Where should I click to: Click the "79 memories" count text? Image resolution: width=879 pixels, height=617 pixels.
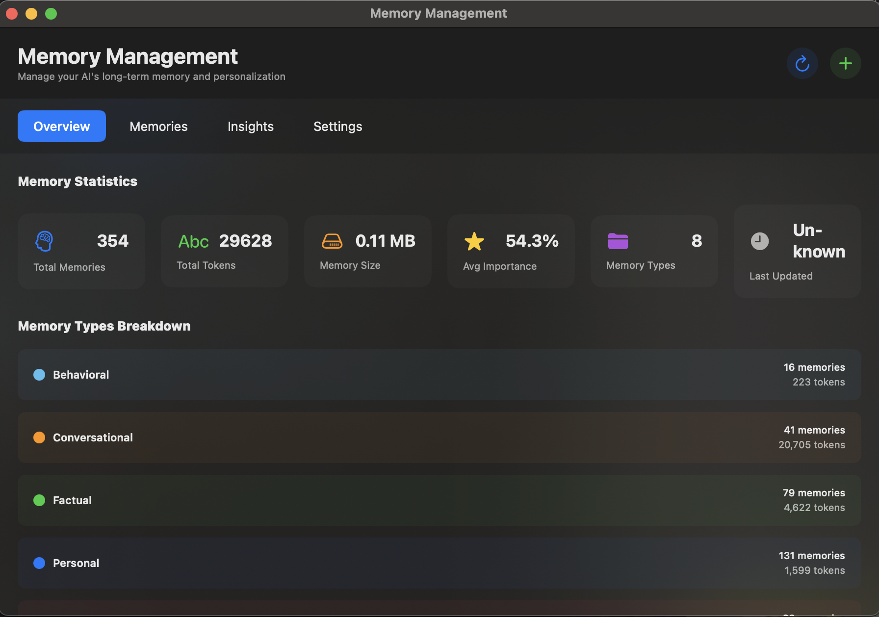pos(814,493)
